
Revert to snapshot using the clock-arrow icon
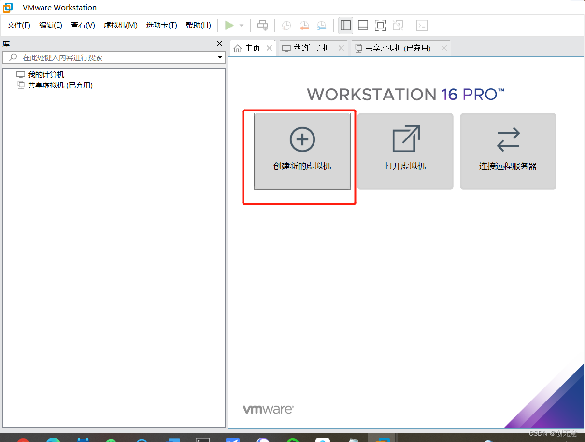pos(304,25)
